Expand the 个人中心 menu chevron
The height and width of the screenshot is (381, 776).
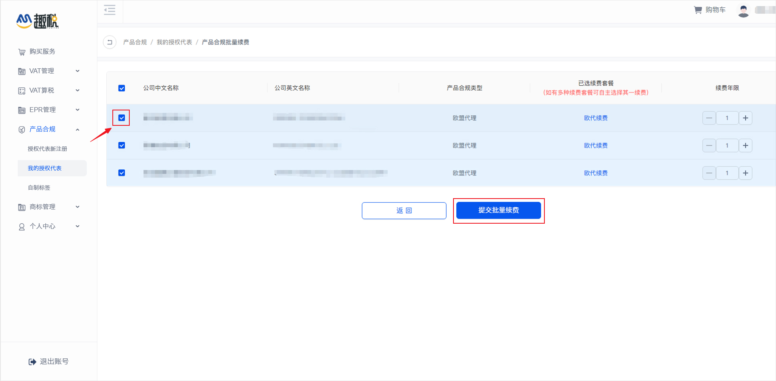(77, 226)
